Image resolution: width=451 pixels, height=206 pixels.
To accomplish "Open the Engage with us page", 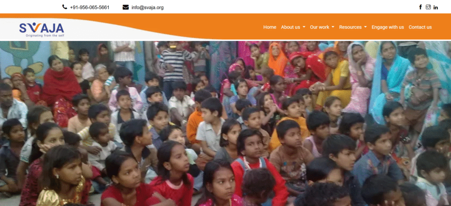I will click(388, 27).
